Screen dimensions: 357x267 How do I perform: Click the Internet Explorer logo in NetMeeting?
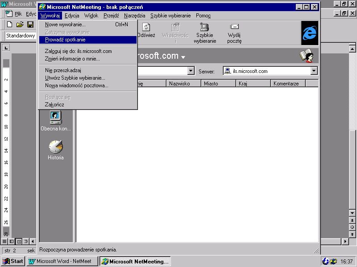coord(309,33)
